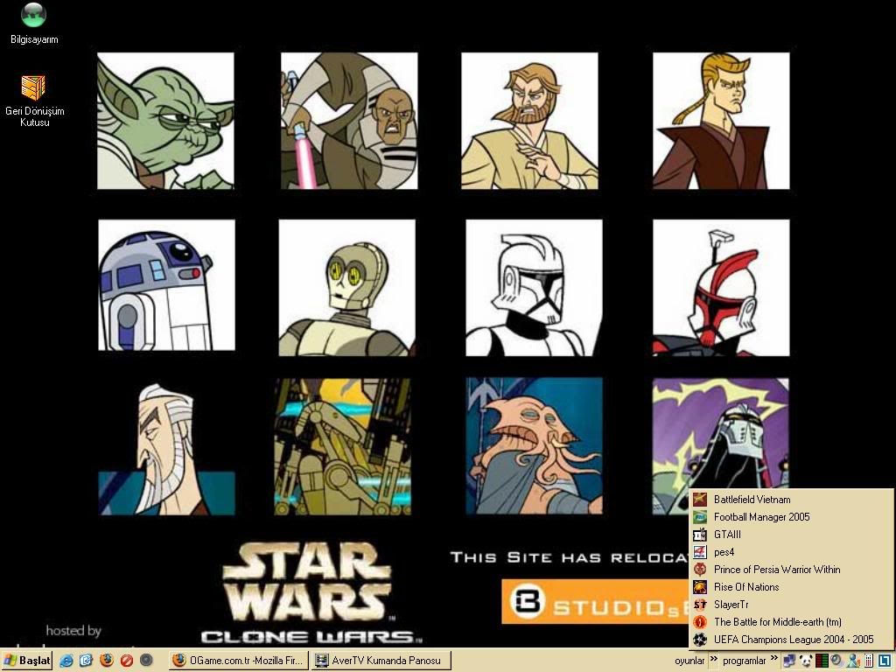896x672 pixels.
Task: Launch Football Manager 2005 from the menu
Action: pyautogui.click(x=791, y=517)
